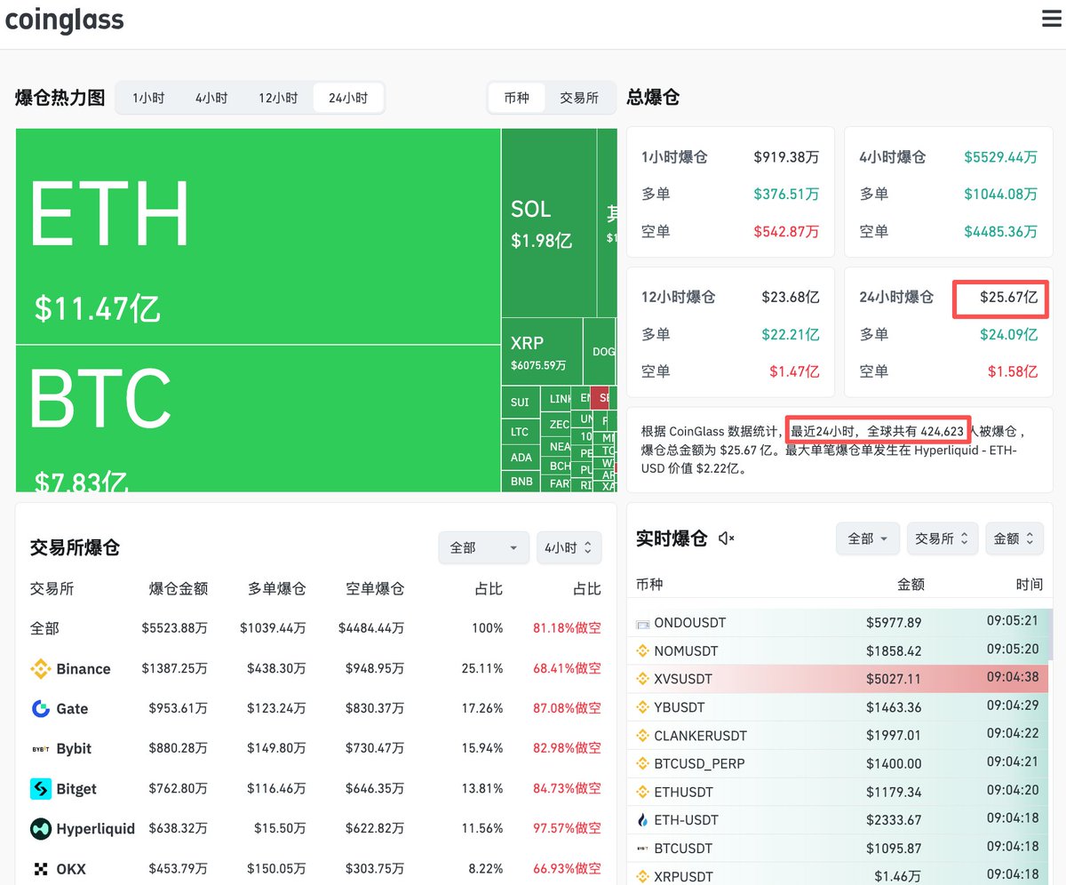Click the 时间 column header
The image size is (1066, 885).
pos(1030,584)
